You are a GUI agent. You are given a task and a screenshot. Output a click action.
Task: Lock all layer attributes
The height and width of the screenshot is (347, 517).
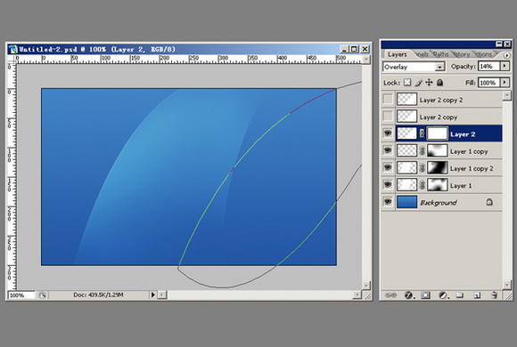[x=439, y=83]
